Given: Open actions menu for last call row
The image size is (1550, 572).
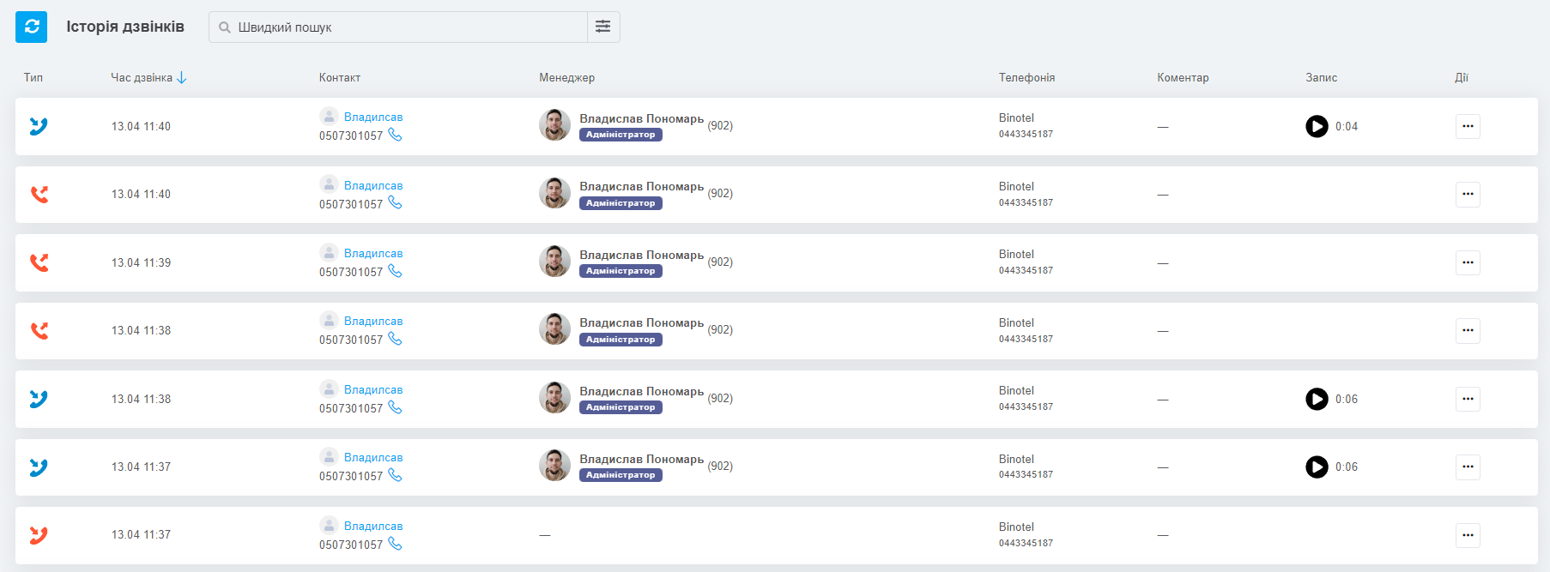Looking at the screenshot, I should (x=1468, y=535).
